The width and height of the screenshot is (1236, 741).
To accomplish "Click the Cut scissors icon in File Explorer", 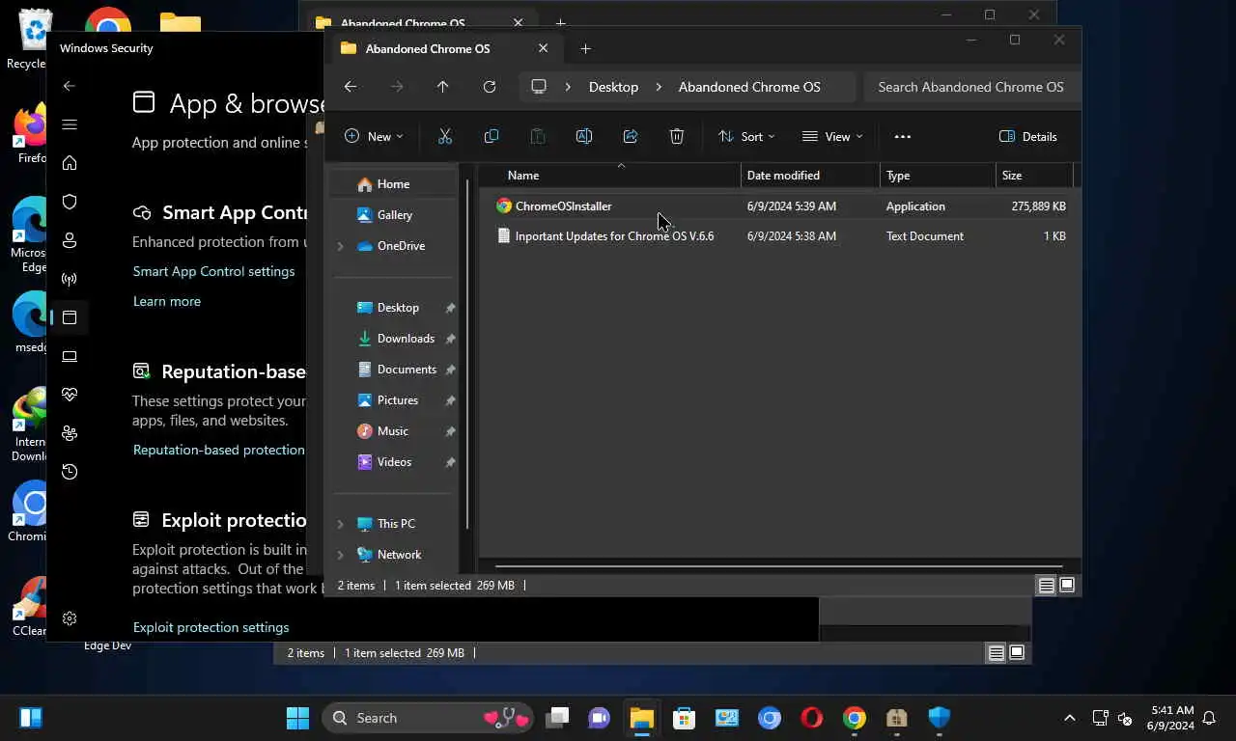I will pyautogui.click(x=445, y=136).
